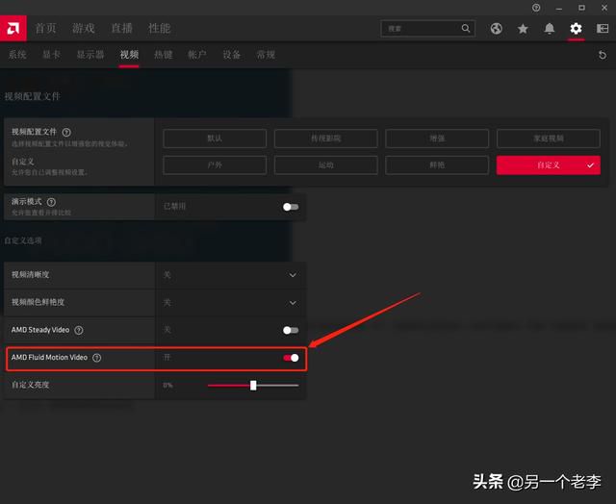
Task: Show help for 视频配置文件
Action: pyautogui.click(x=66, y=133)
